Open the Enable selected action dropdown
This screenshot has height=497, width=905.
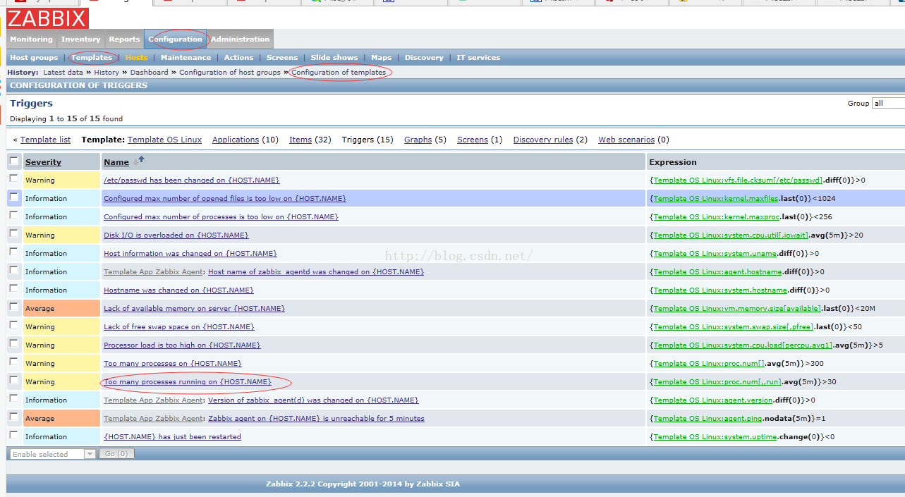pos(52,454)
